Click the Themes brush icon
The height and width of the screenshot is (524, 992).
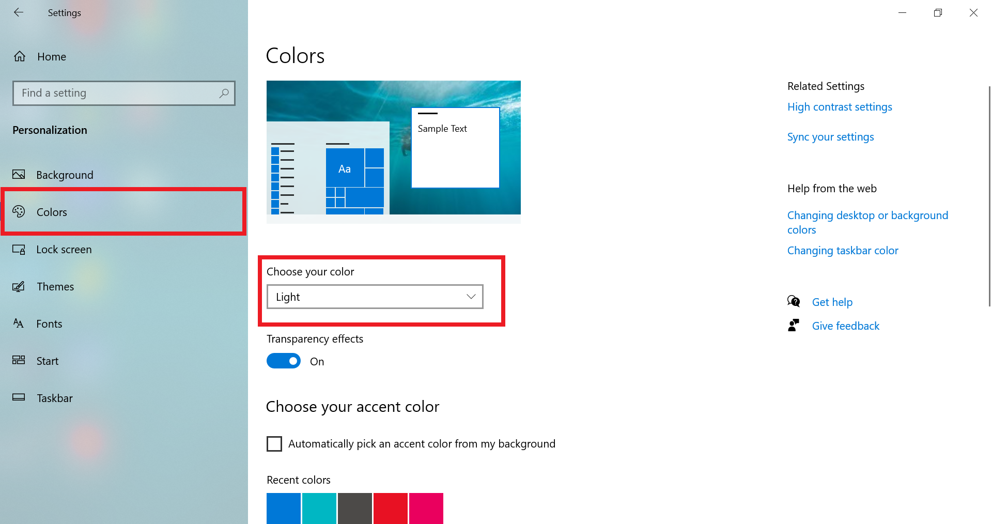point(19,286)
